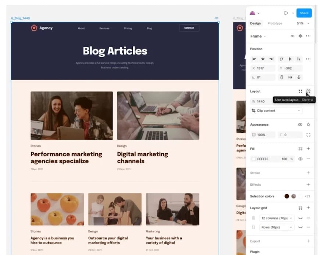Screen dimensions: 331x255
Task: Click the rotate icon in Position section
Action: coord(282,77)
